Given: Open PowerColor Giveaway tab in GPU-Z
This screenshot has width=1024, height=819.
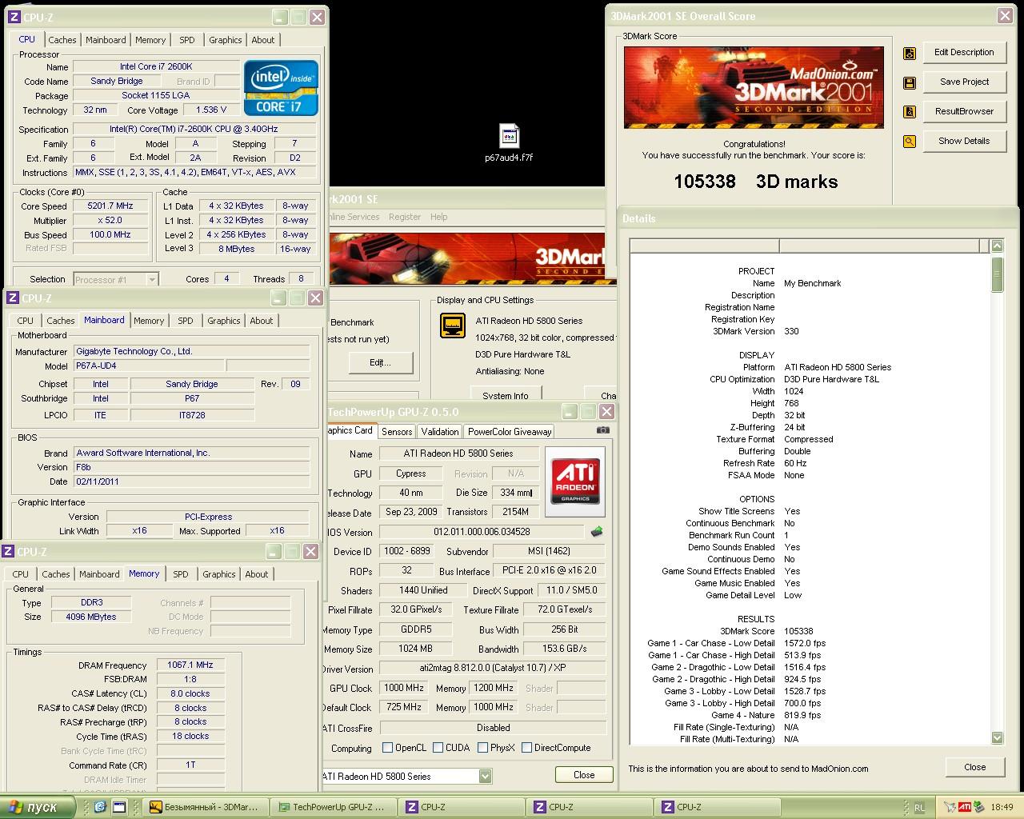Looking at the screenshot, I should (x=510, y=432).
